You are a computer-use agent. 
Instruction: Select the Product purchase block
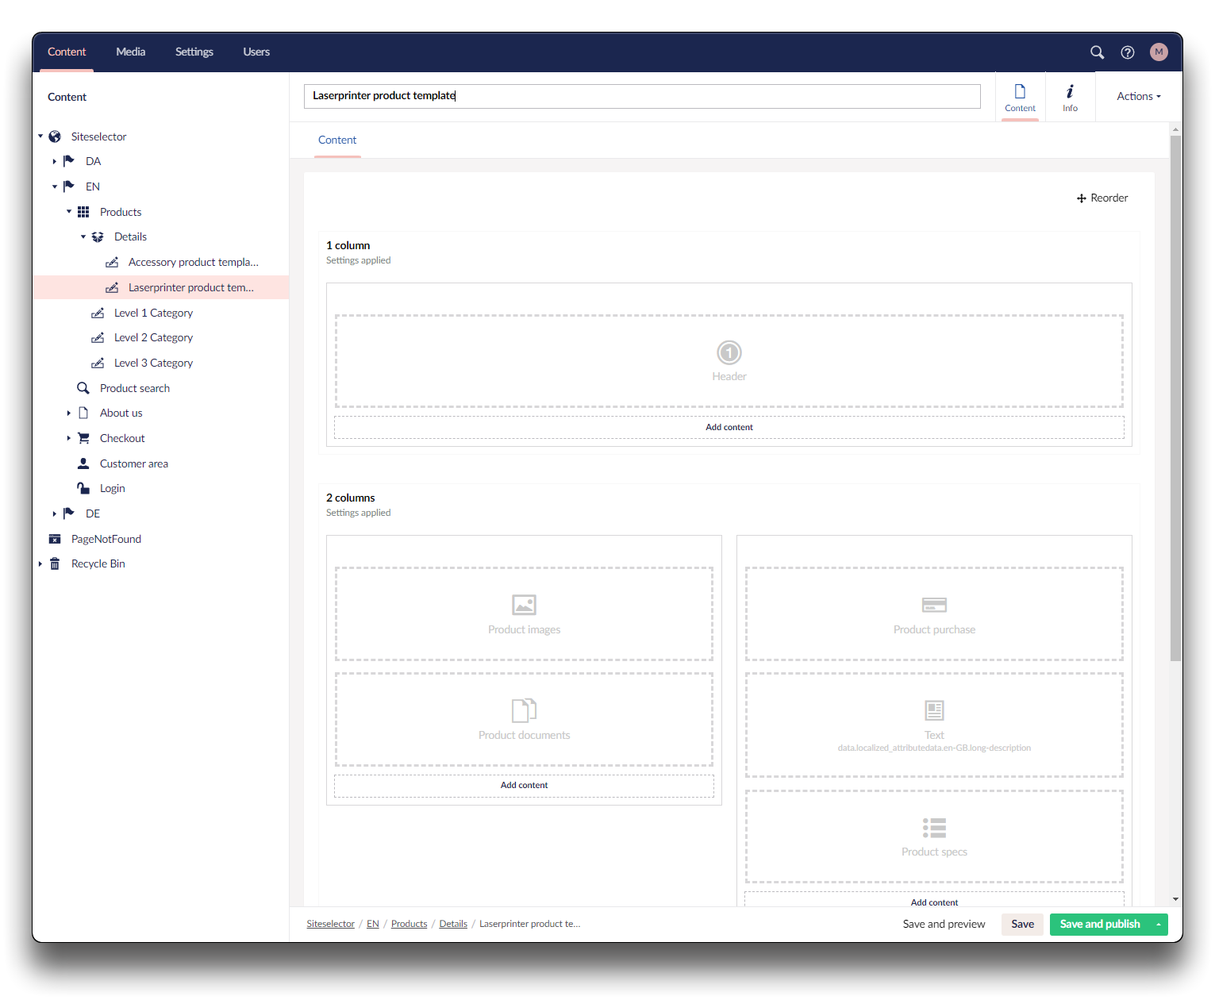coord(934,613)
